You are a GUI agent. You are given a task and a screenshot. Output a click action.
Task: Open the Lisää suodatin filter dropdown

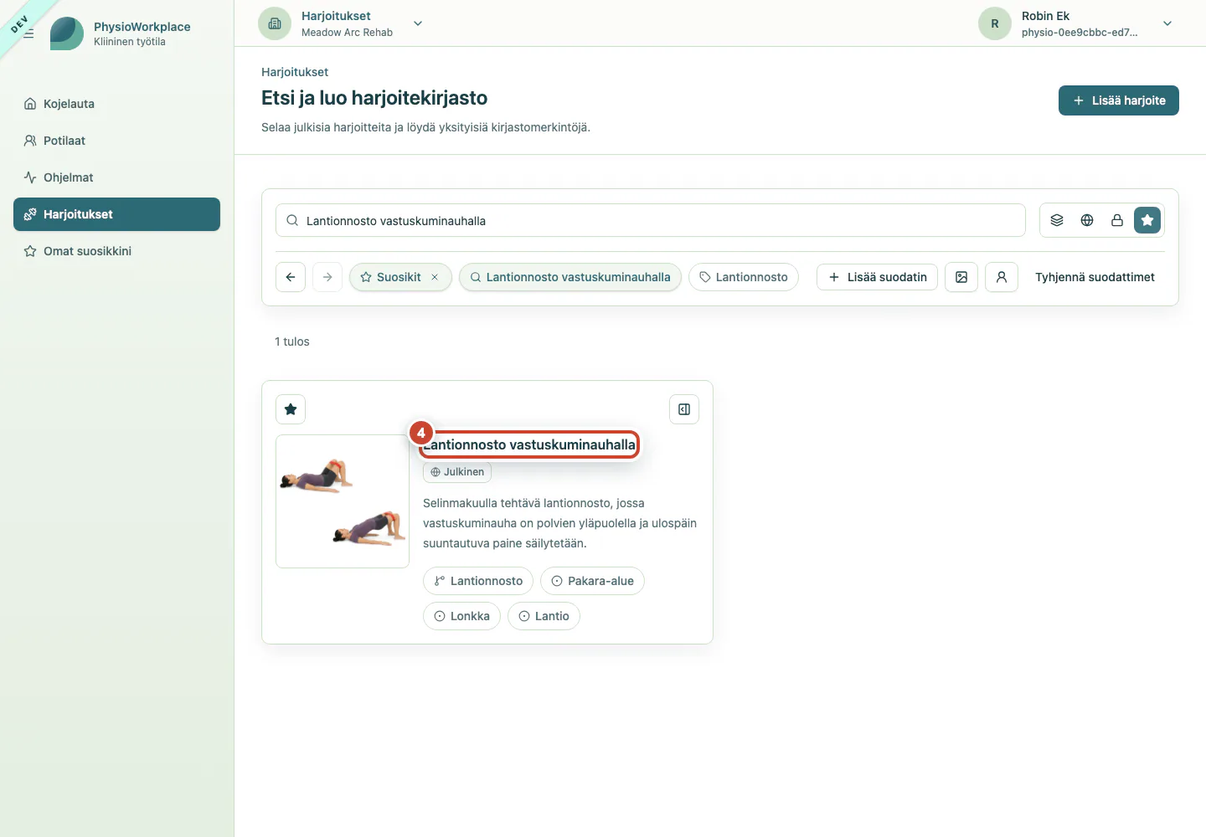[877, 277]
